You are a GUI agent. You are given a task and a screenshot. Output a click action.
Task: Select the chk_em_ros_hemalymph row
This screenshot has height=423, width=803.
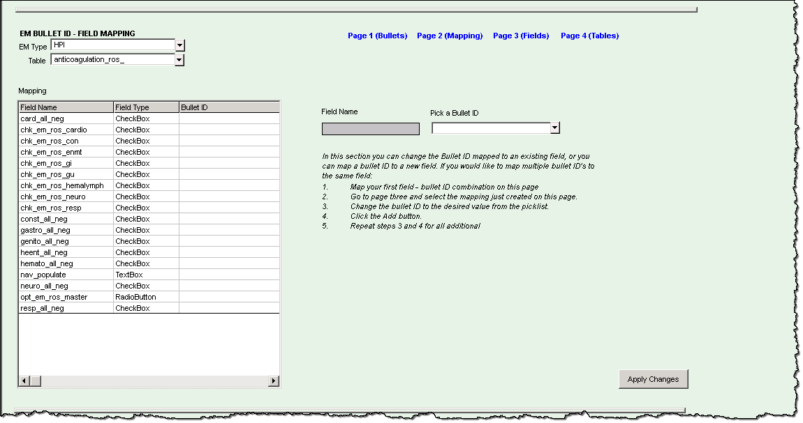pyautogui.click(x=149, y=185)
